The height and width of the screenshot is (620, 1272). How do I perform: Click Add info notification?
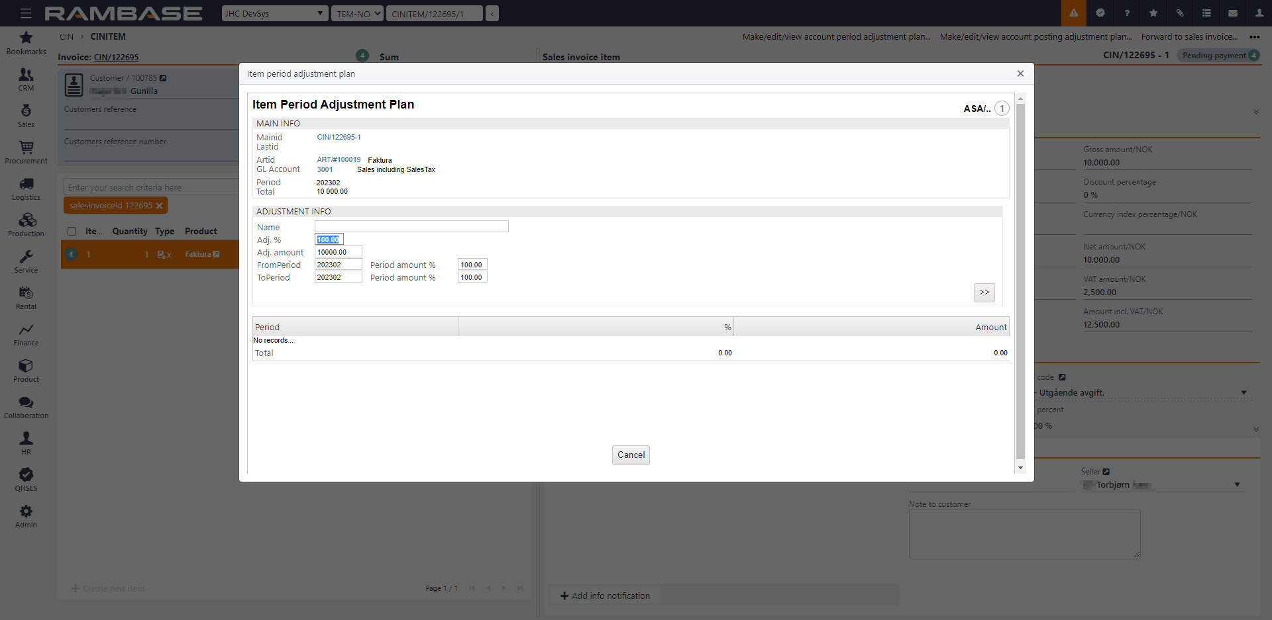point(605,596)
